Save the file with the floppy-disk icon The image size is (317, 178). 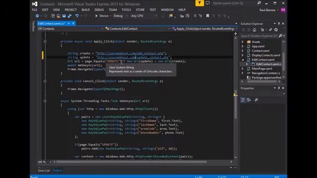[x=64, y=16]
